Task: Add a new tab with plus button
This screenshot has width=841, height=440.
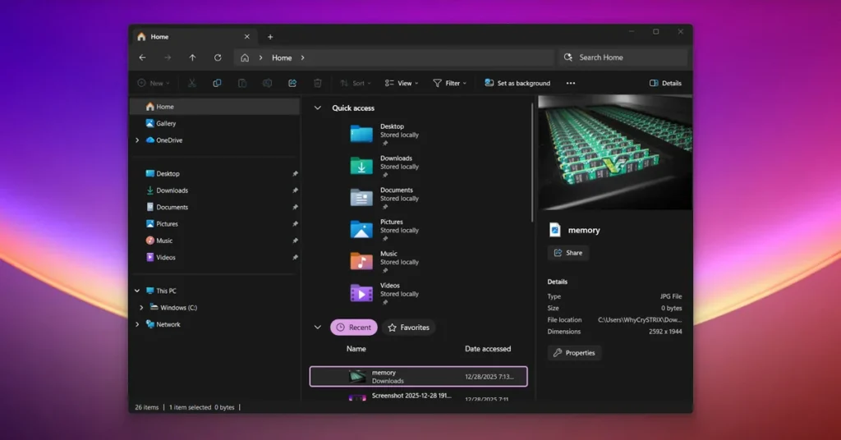Action: tap(270, 37)
